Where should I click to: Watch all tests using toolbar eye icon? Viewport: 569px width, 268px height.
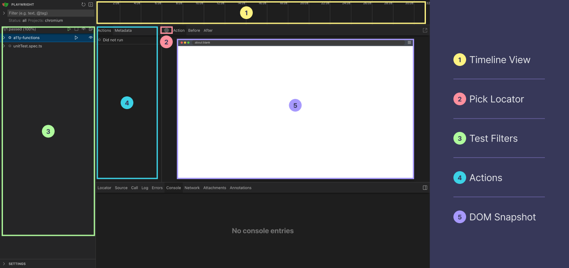(x=84, y=29)
